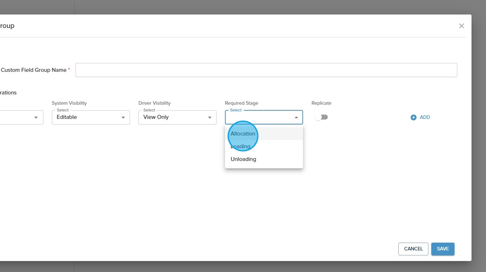Close the dialog using the X icon
The height and width of the screenshot is (272, 486).
[x=461, y=26]
